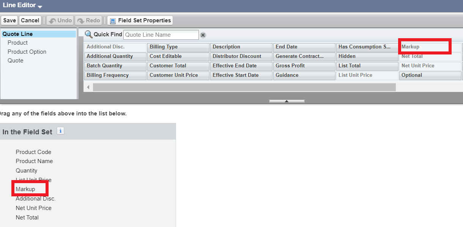
Task: Click the left arrow of the horizontal scrollbar
Action: coord(88,87)
